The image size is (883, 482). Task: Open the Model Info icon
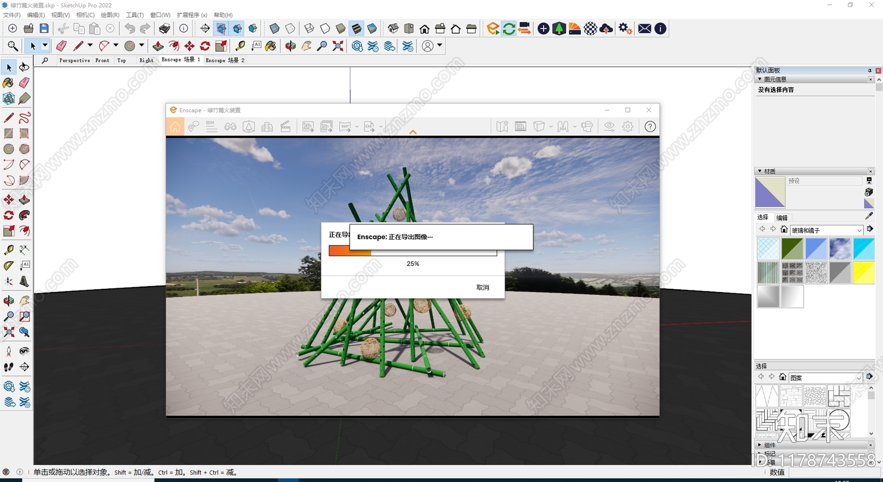pos(184,28)
